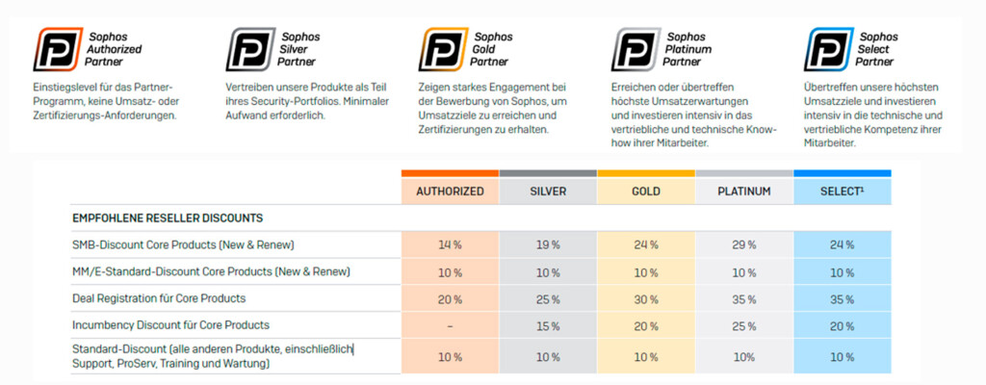Viewport: 986px width, 385px height.
Task: Click the SMB-Discount Core Products row label
Action: coord(184,244)
